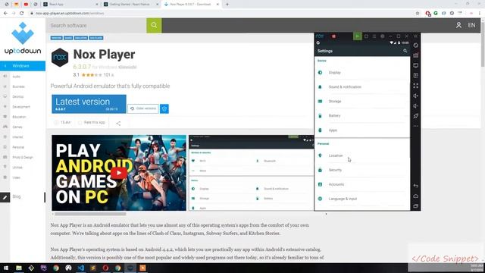Open the Video category

coord(17,177)
